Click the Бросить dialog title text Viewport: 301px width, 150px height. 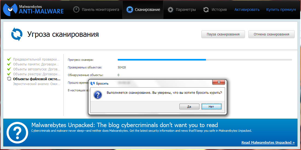pos(102,83)
